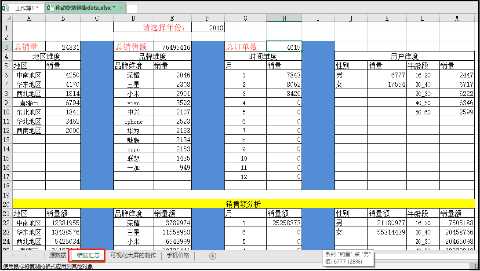Screen dimensions: 480x271
Task: Navigate to next sheet arrow
Action: 25,256
